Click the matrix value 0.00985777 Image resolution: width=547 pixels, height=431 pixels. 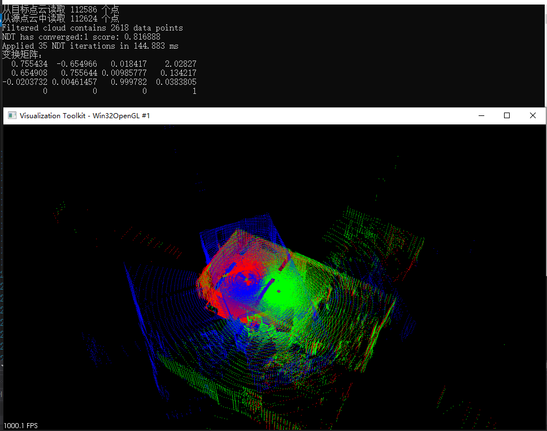tap(124, 73)
